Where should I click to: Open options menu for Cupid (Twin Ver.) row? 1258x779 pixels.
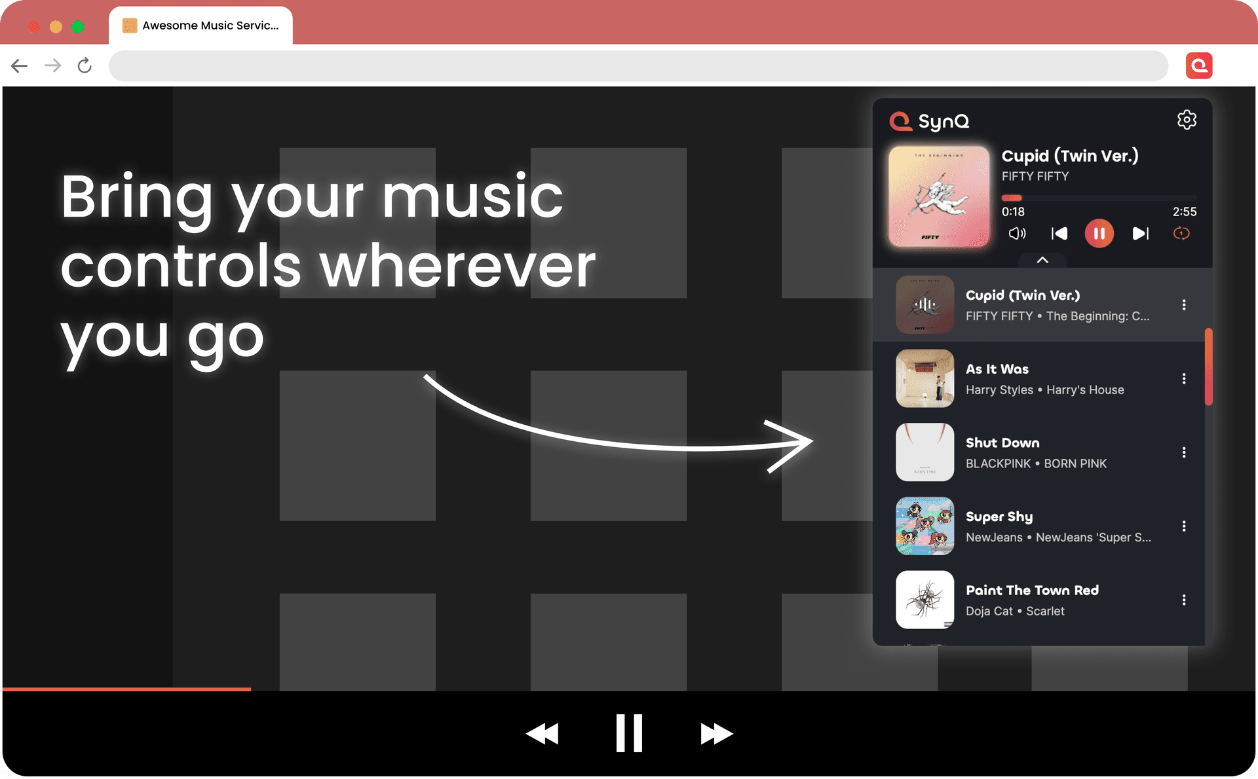click(x=1184, y=305)
